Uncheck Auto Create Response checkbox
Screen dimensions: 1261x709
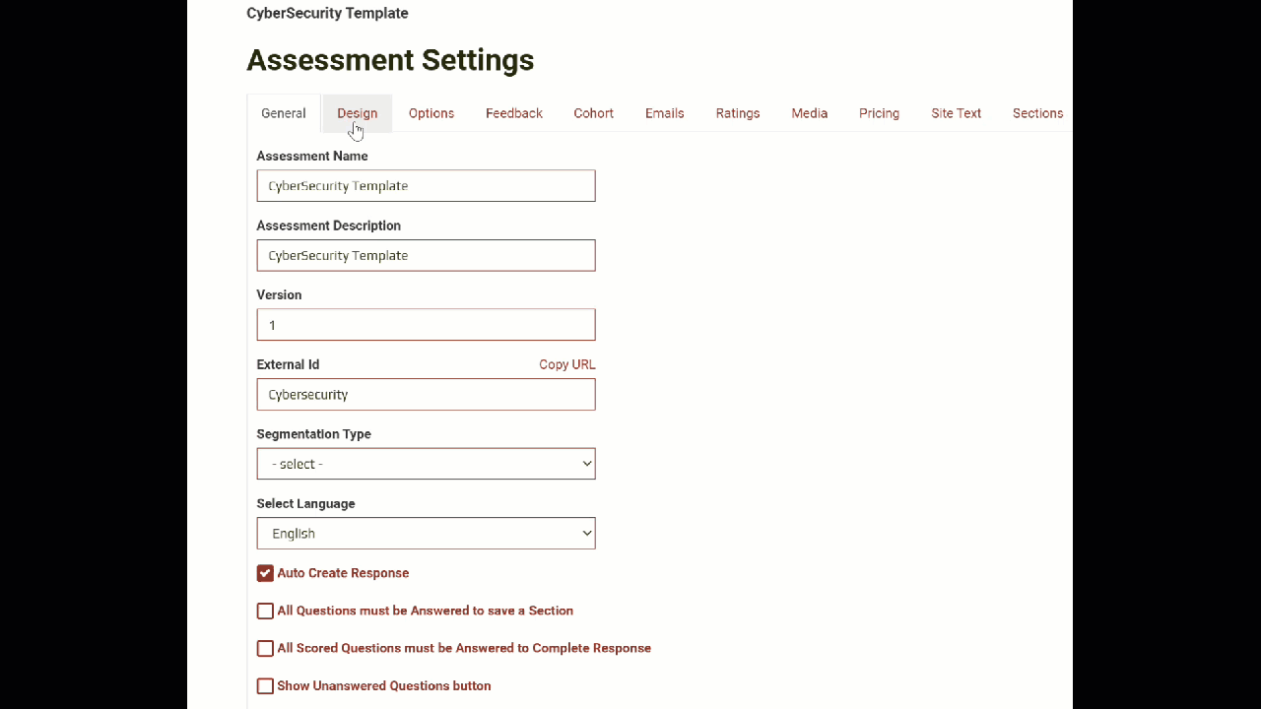(265, 573)
